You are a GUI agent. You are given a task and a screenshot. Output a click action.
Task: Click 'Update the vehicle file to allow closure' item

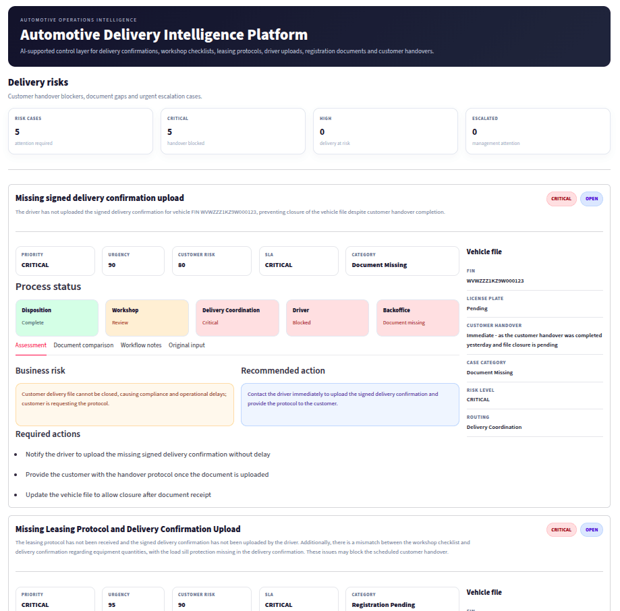click(118, 495)
